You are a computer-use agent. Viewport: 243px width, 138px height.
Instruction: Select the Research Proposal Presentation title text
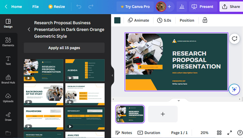pyautogui.click(x=196, y=60)
